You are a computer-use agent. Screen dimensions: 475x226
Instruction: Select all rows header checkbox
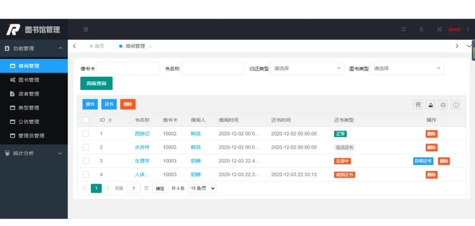coord(86,120)
